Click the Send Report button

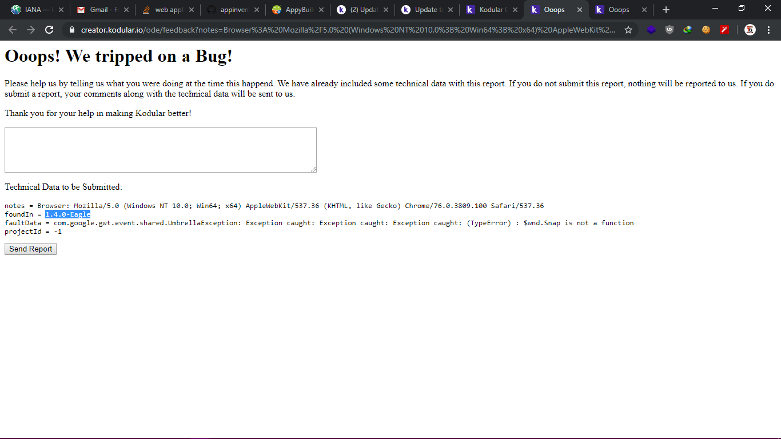[x=30, y=249]
